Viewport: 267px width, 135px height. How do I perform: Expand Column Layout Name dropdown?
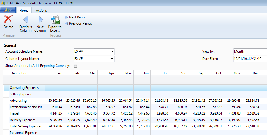coord(112,59)
